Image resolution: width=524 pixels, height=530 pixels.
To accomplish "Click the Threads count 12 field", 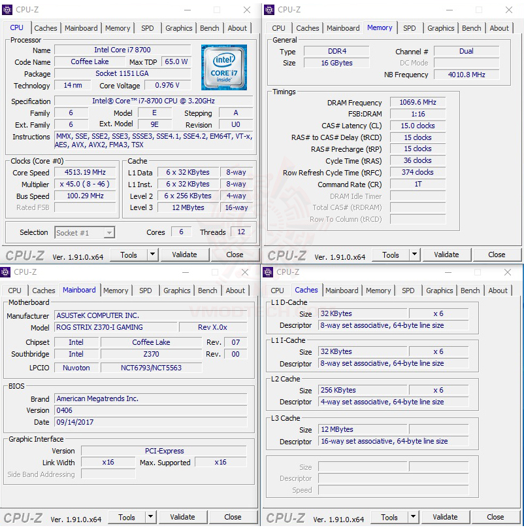I will 241,232.
